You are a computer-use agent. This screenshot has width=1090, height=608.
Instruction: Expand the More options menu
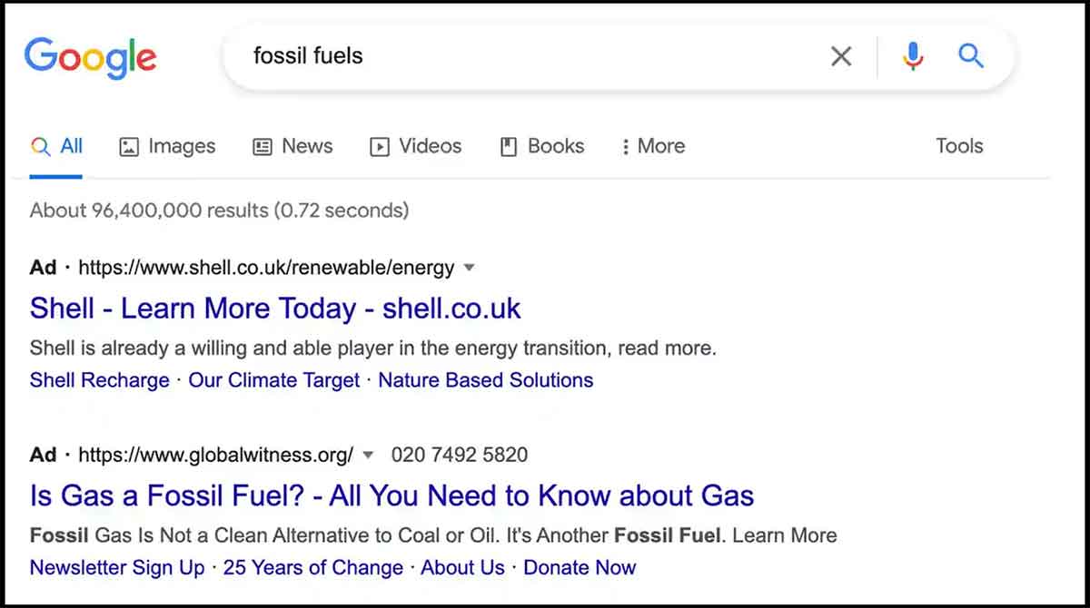(653, 146)
